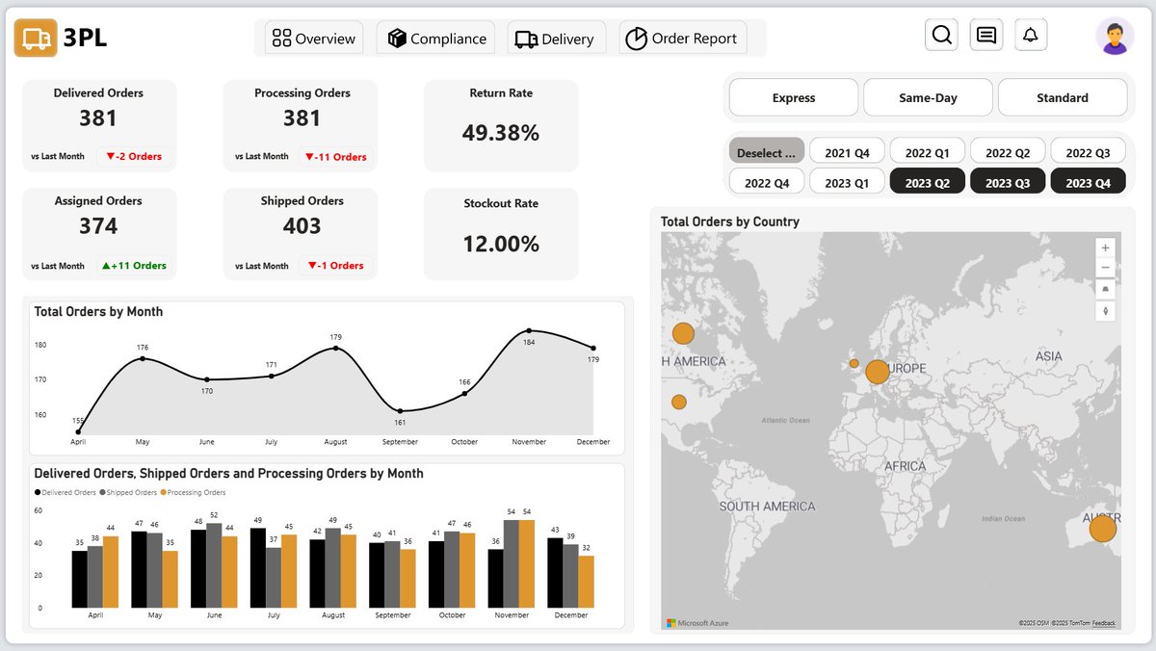1156x651 pixels.
Task: Toggle the Processing Orders legend item
Action: (194, 491)
